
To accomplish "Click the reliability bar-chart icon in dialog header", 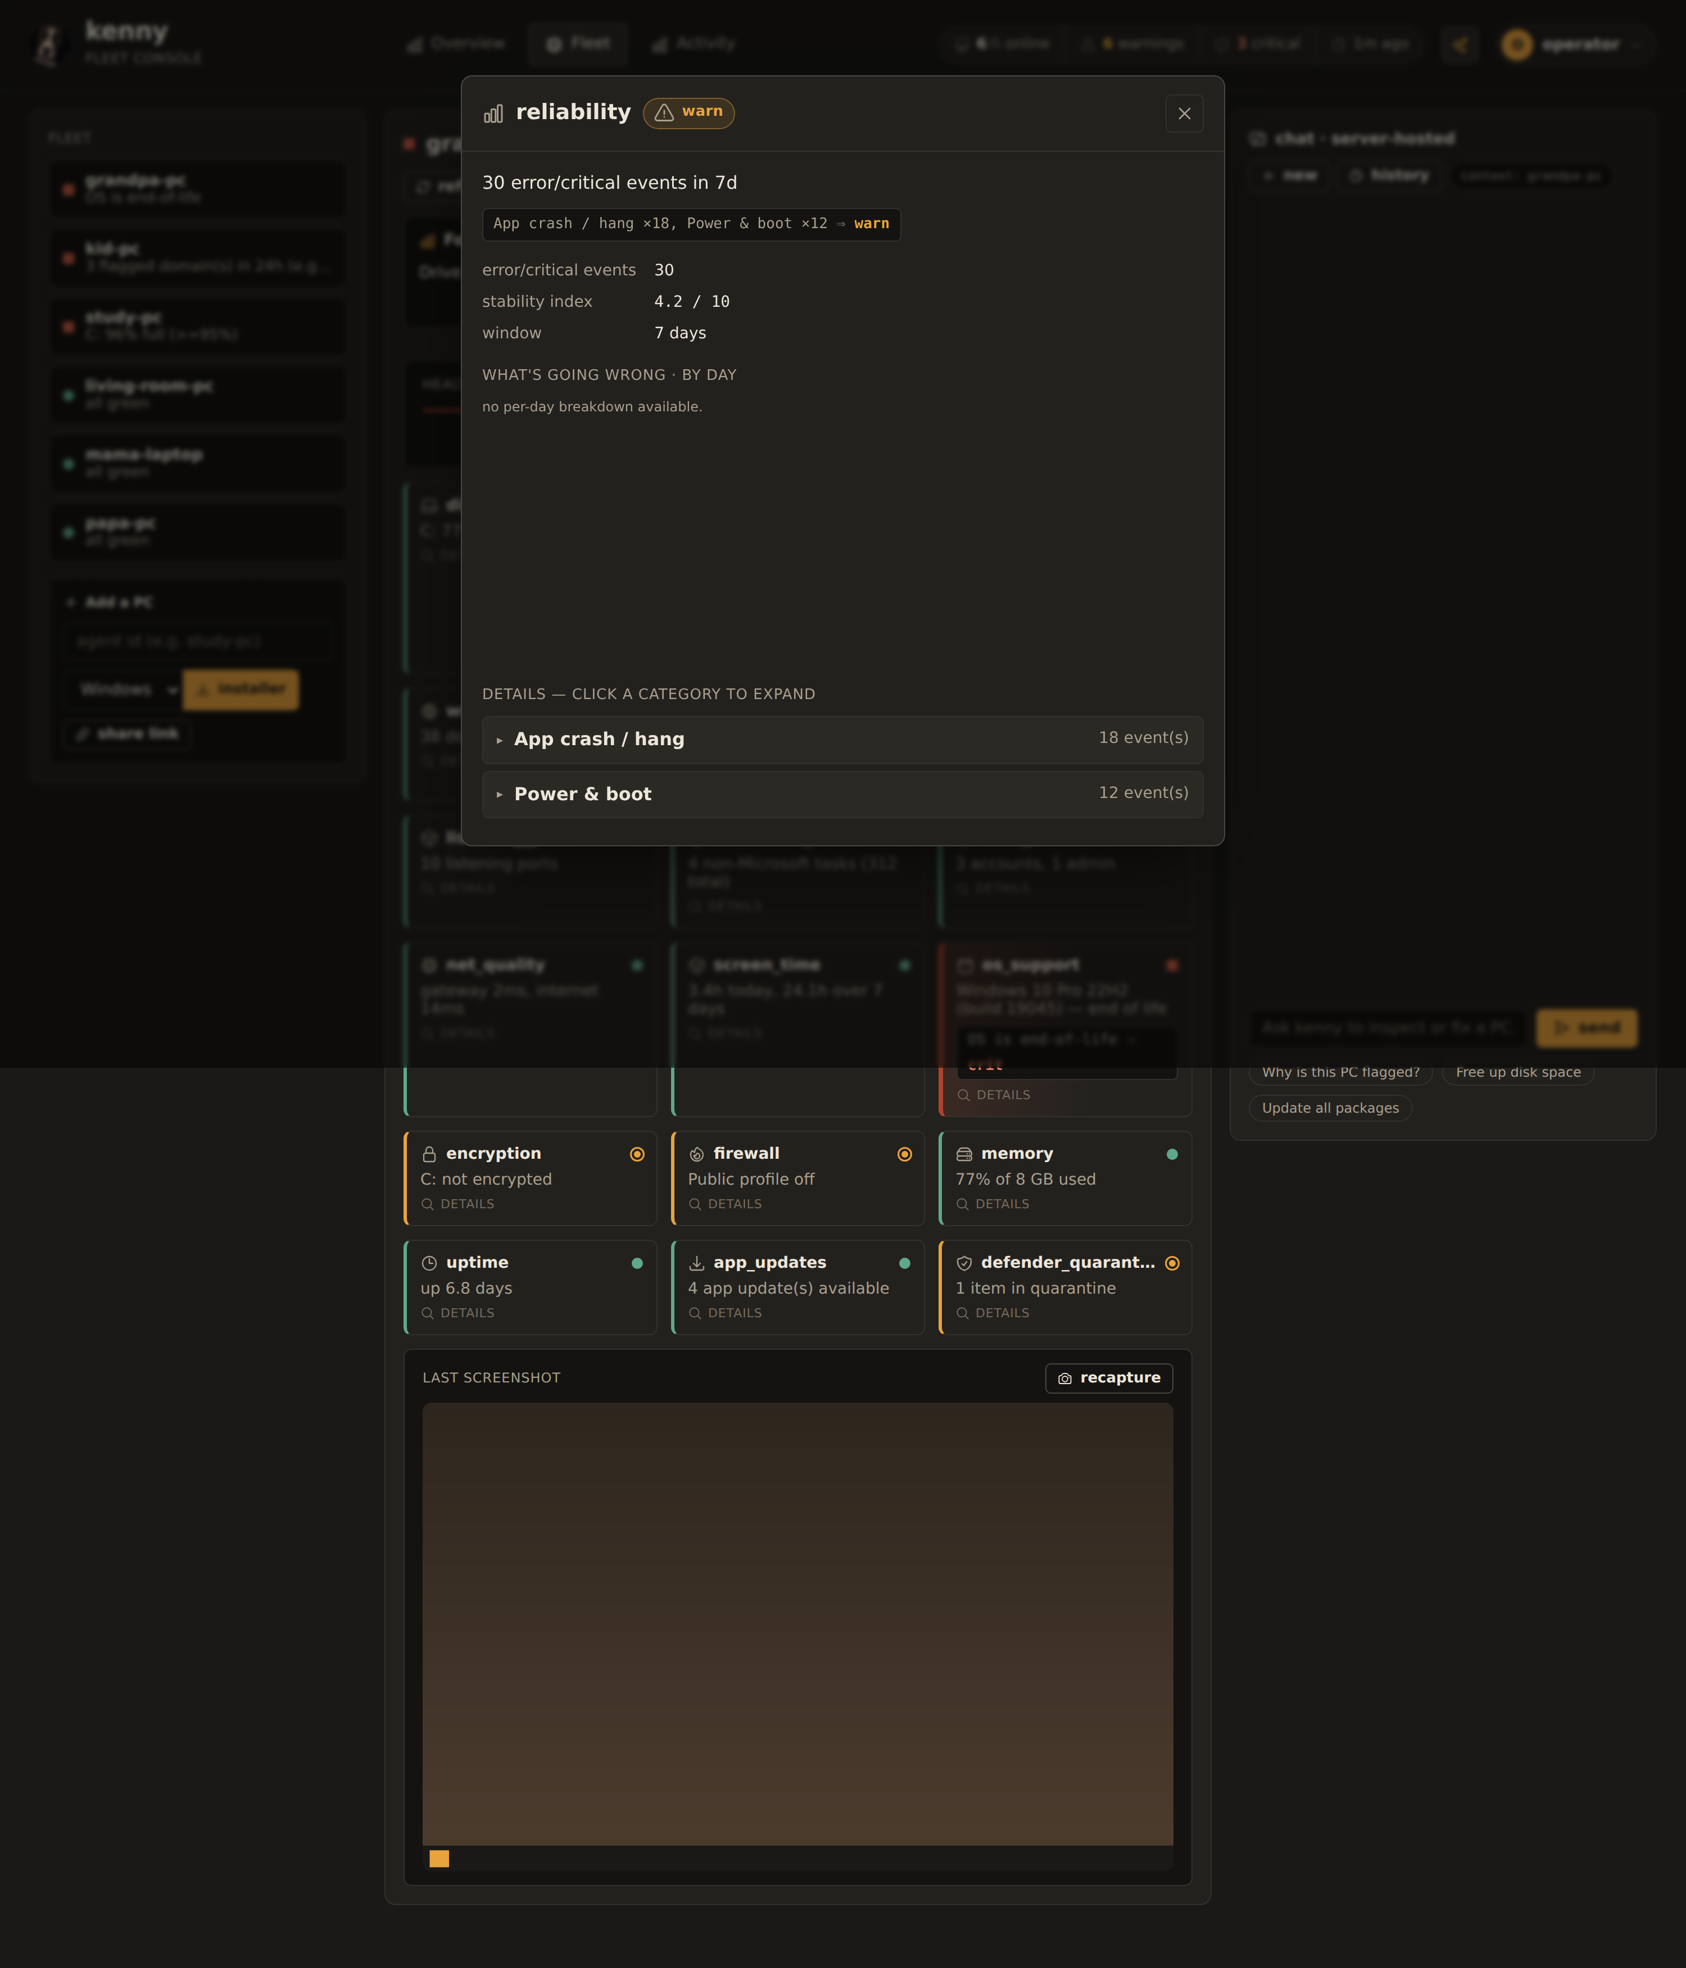I will tap(493, 113).
